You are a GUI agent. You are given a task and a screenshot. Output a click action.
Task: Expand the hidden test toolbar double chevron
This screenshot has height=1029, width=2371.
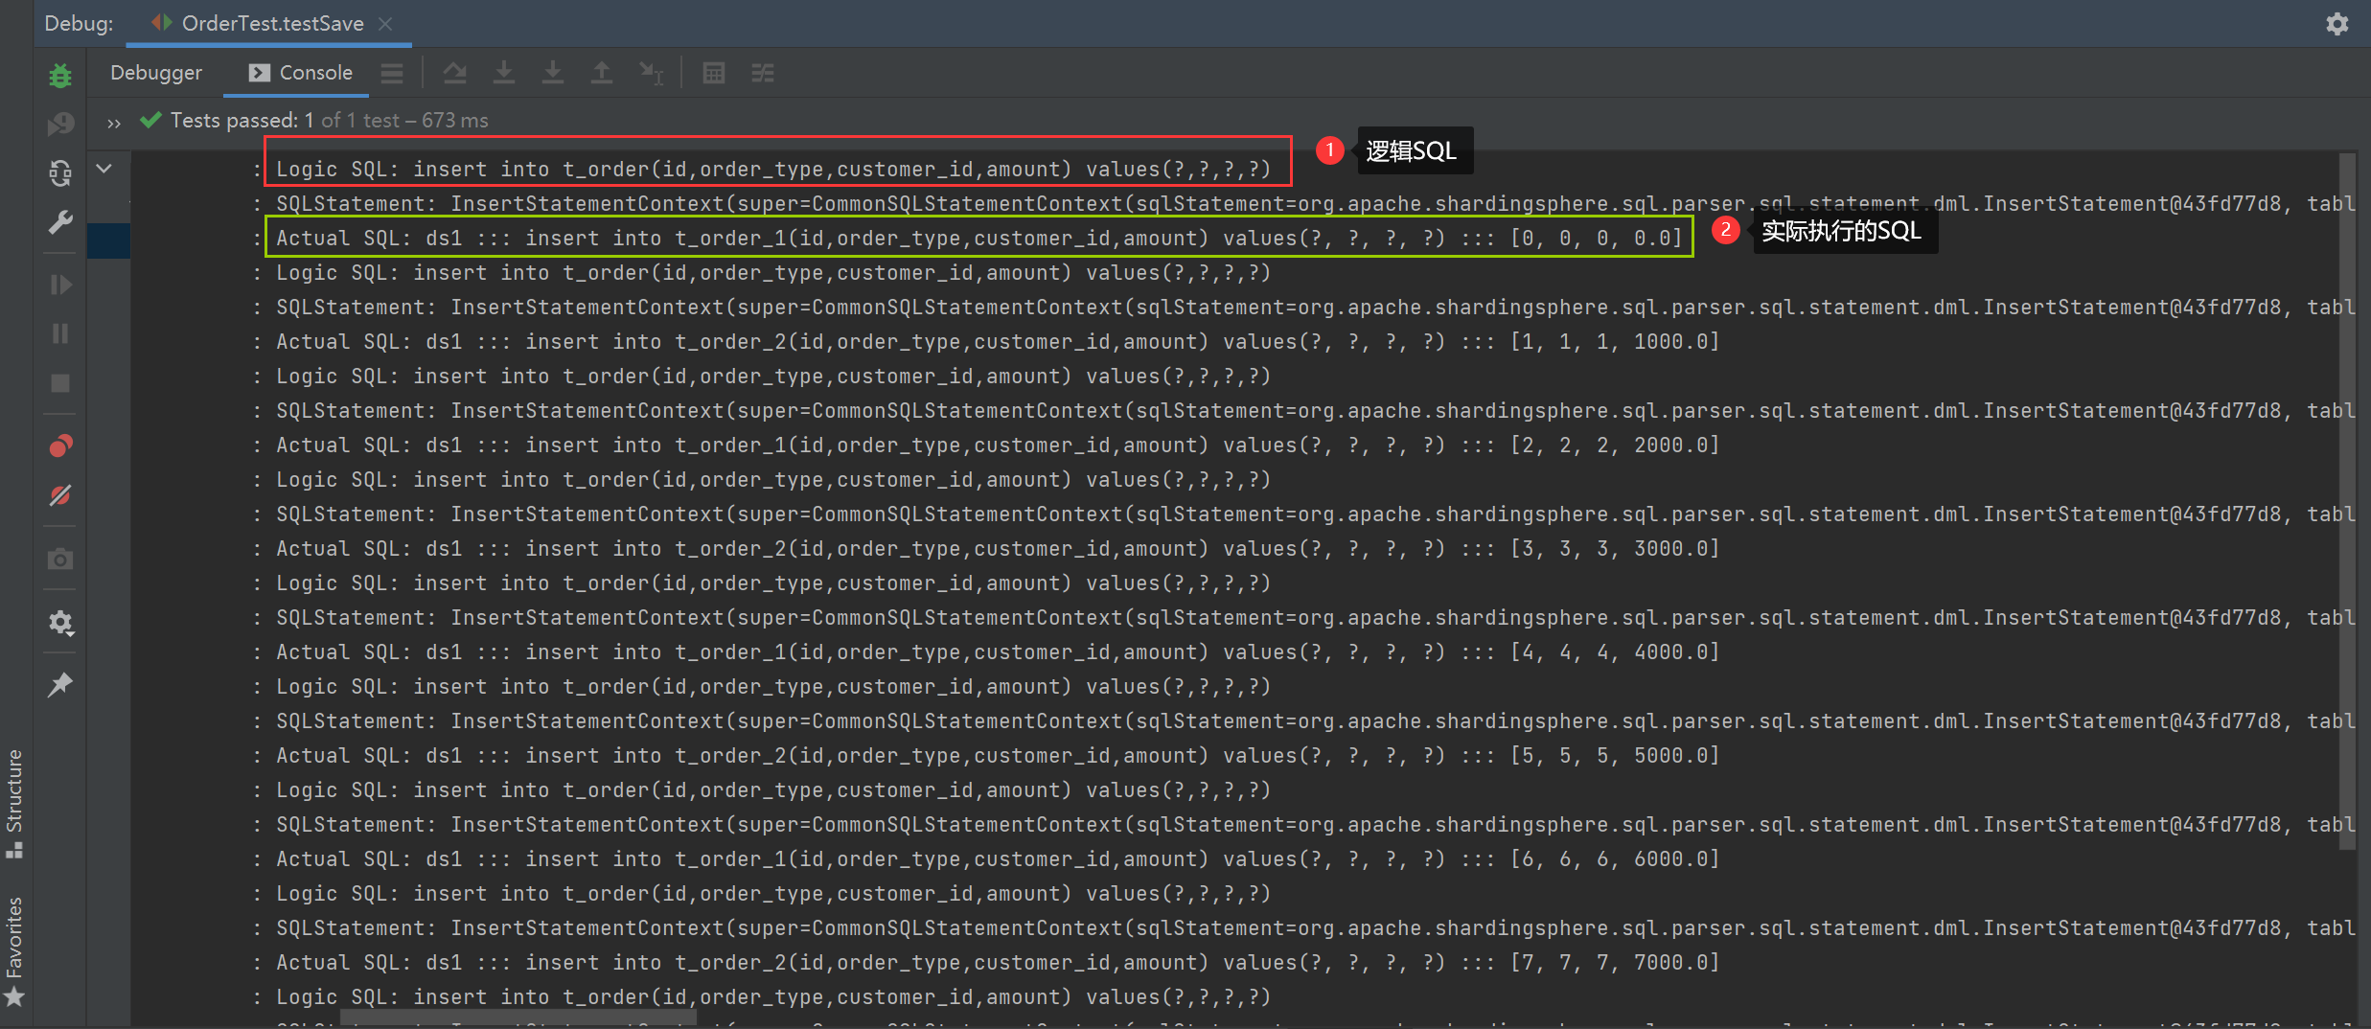[114, 123]
